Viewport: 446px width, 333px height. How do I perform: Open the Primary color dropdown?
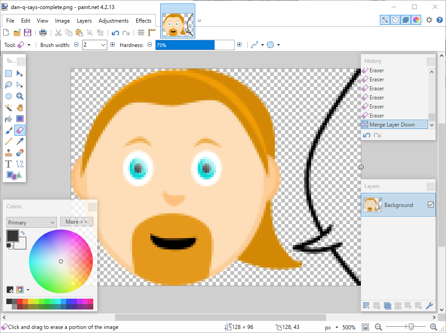tap(31, 222)
